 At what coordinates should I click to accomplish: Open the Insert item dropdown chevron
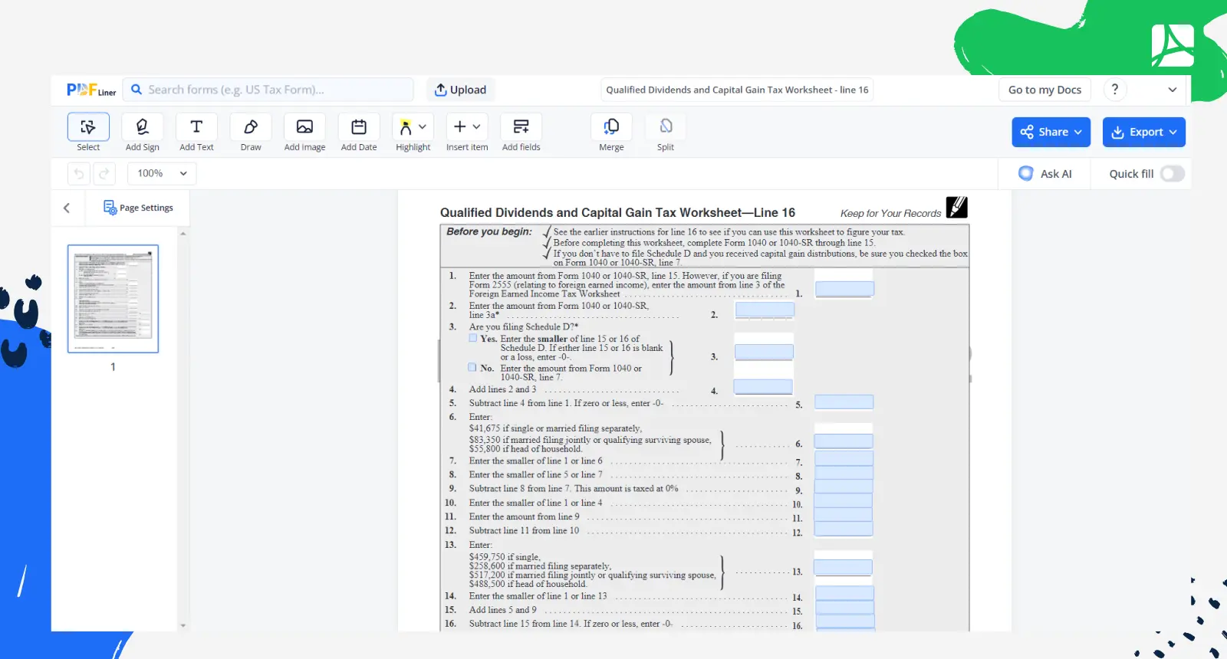pyautogui.click(x=477, y=127)
